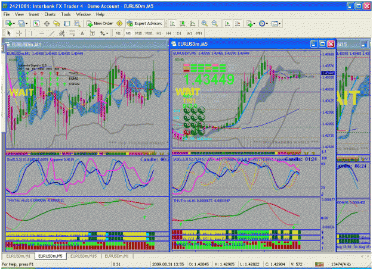Switch to Line Chart icon
The width and height of the screenshot is (373, 269).
pos(193,23)
